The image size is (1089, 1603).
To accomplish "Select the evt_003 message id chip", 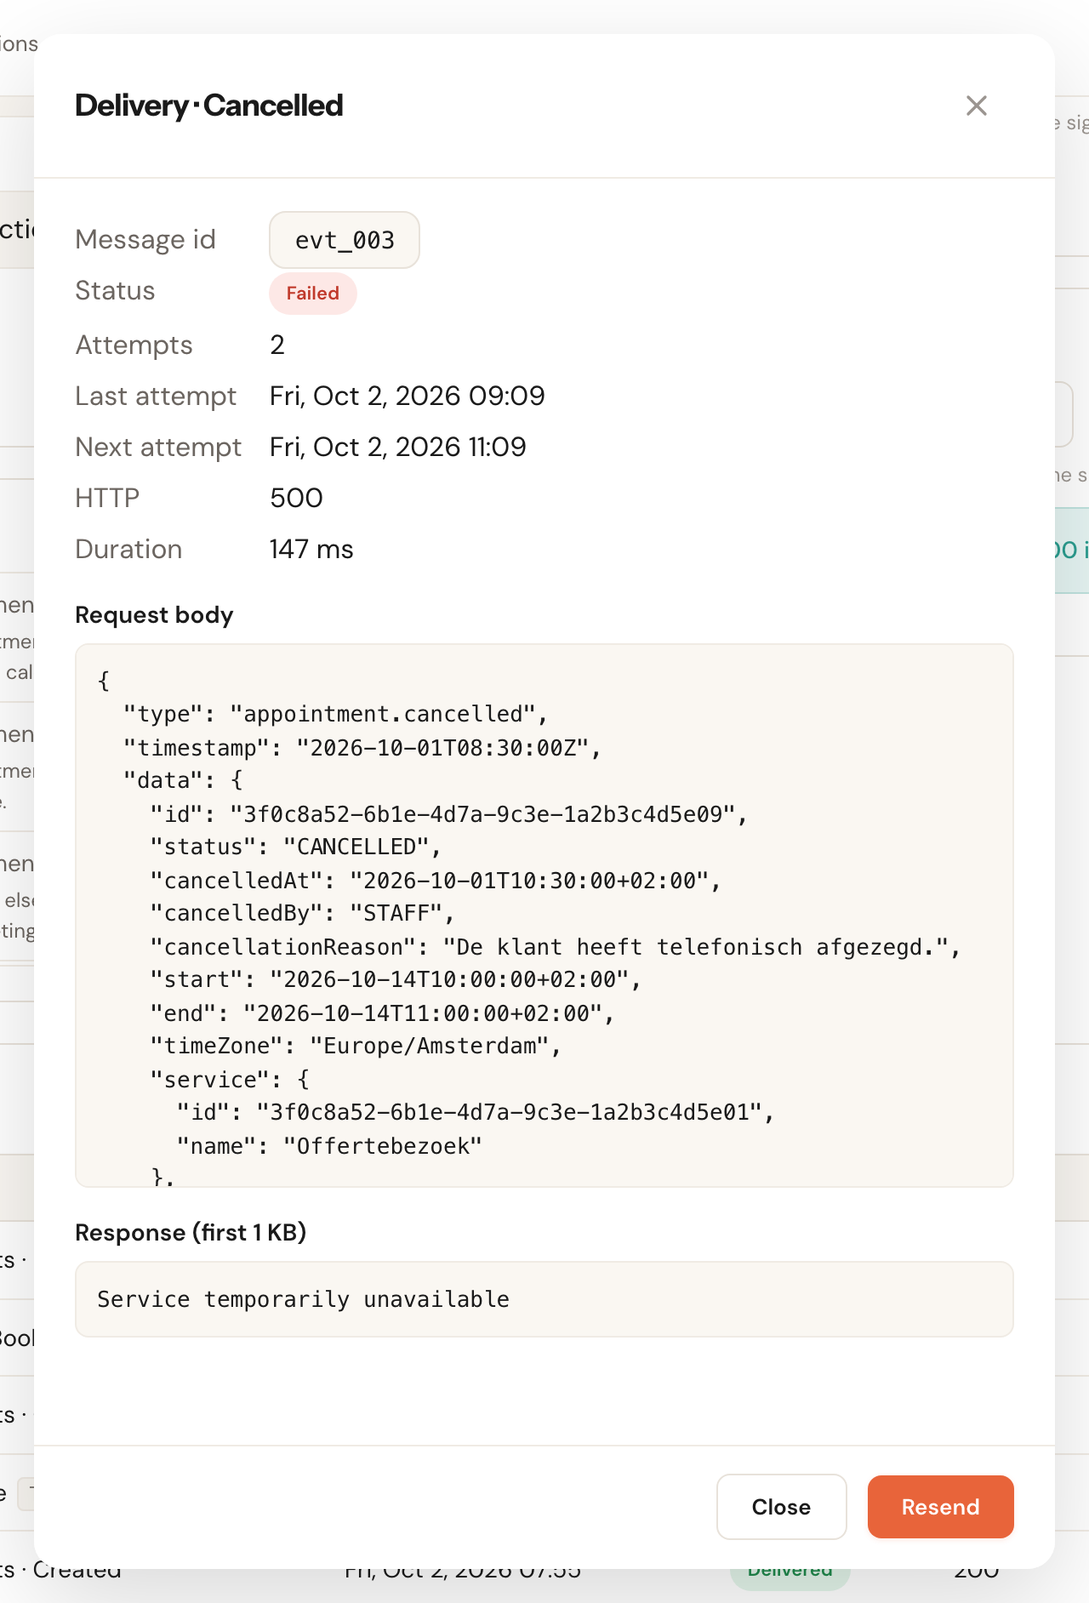I will coord(345,240).
